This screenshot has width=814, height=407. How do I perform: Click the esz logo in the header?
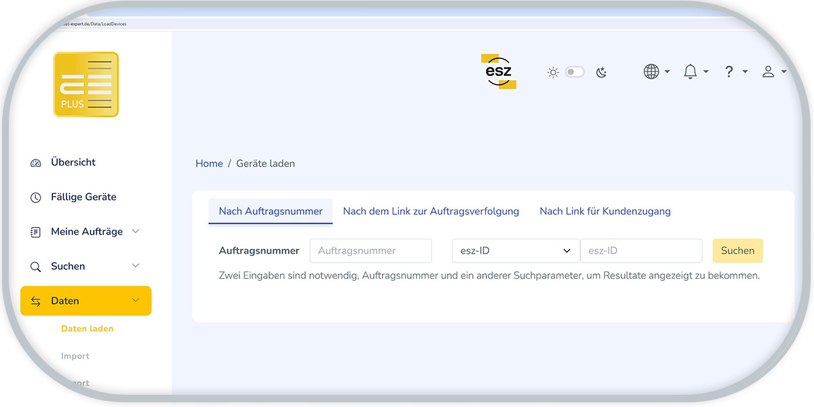point(499,71)
